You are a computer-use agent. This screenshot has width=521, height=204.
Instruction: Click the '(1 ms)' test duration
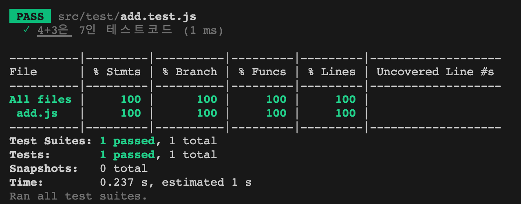tap(203, 31)
